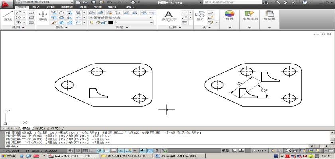The height and width of the screenshot is (159, 335).
Task: Switch to the Insert (插入) ribbon tab
Action: pyautogui.click(x=36, y=7)
